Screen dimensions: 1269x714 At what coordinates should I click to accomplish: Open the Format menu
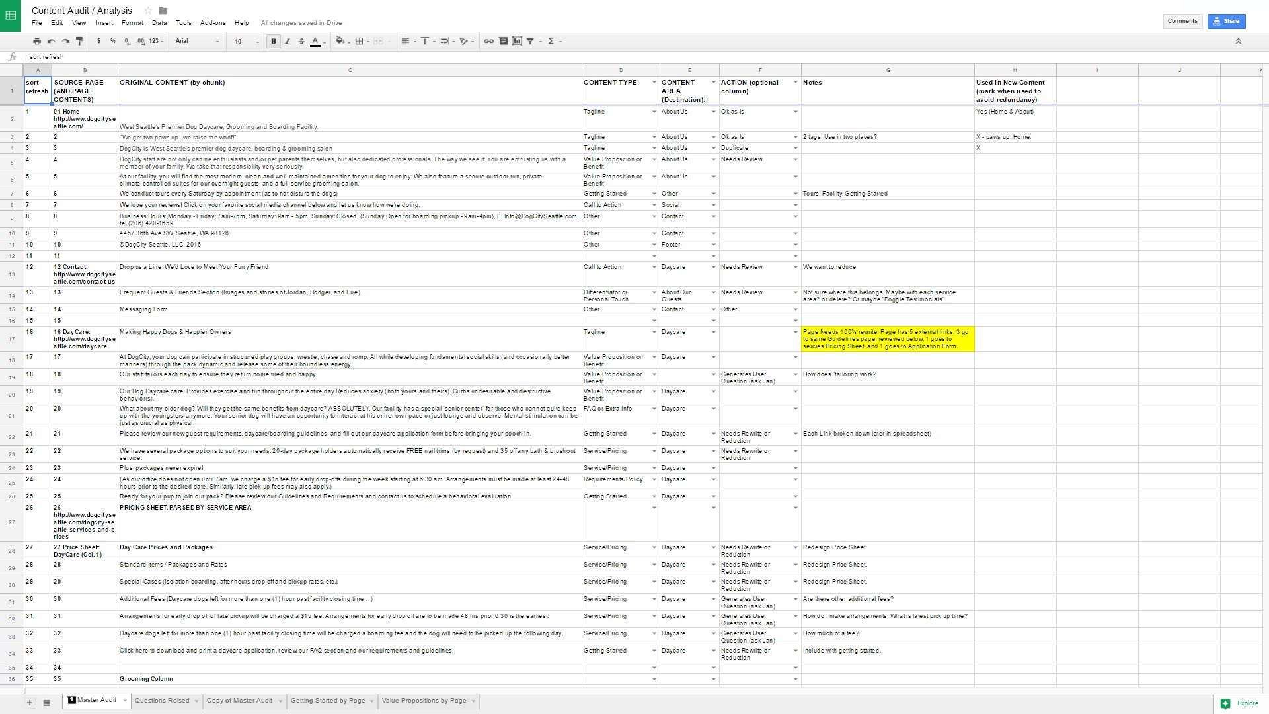point(132,23)
